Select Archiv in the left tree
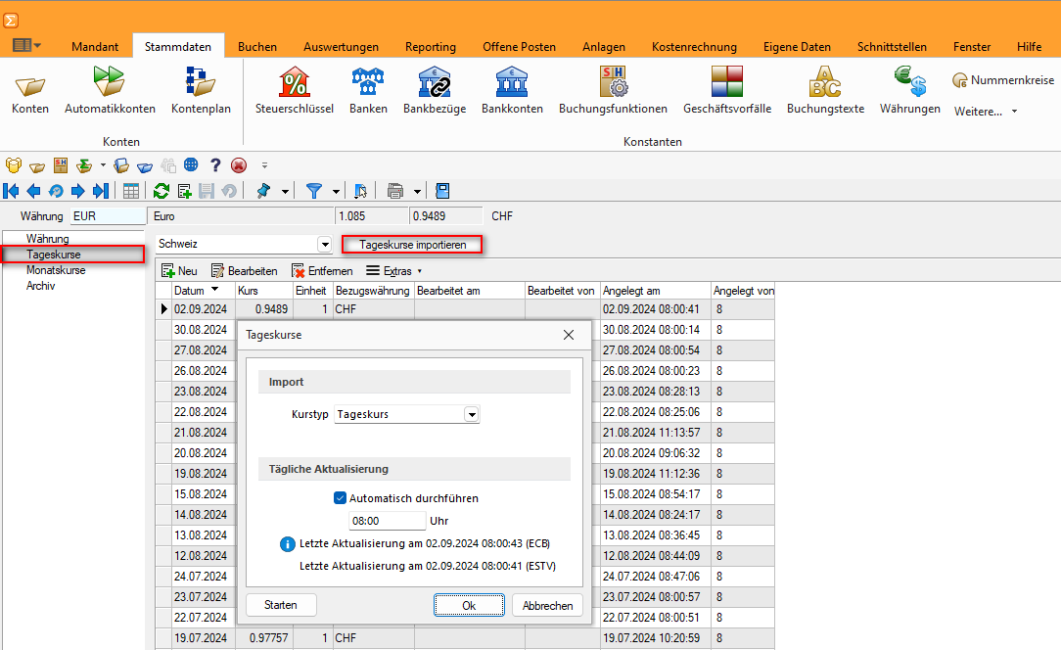1061x650 pixels. 40,286
